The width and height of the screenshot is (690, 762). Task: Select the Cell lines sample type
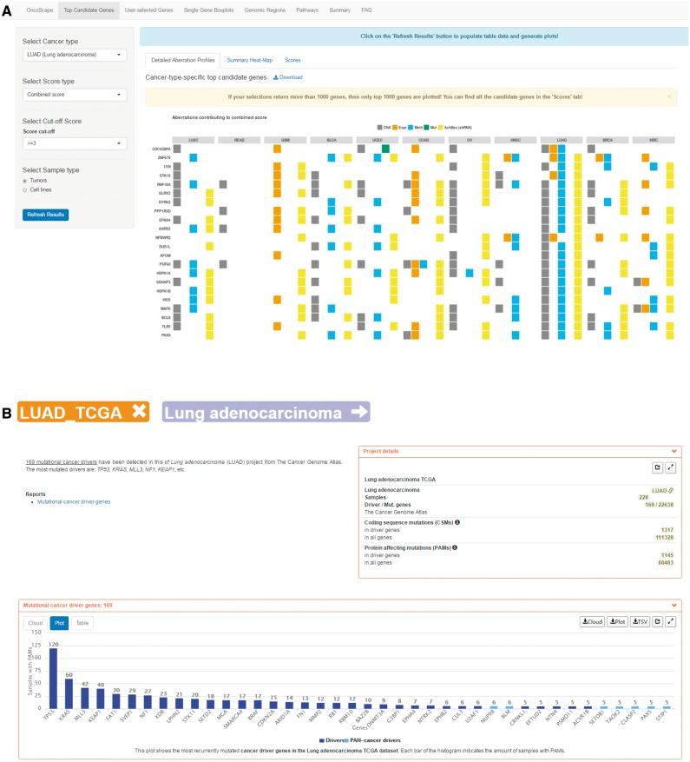tap(25, 189)
